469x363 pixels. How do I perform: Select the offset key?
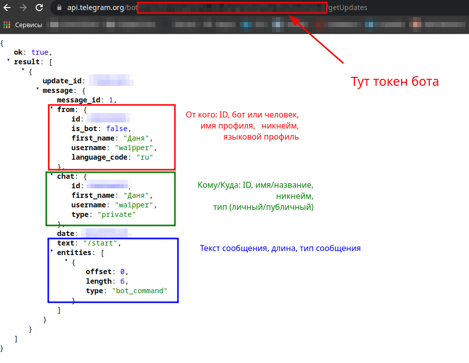point(99,272)
